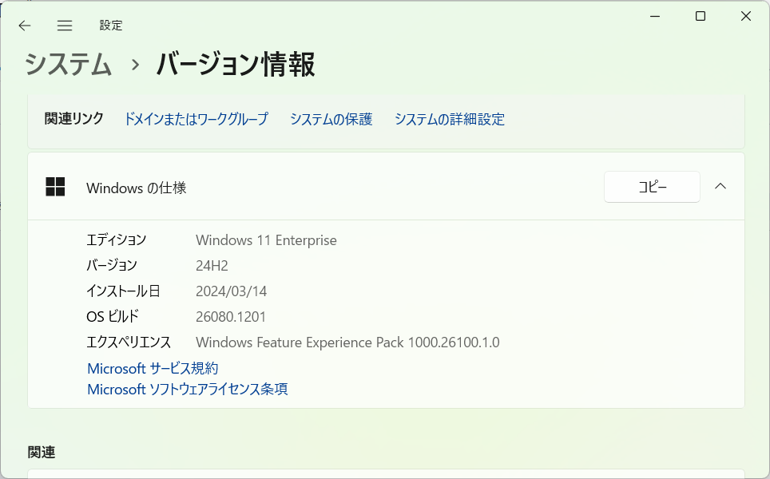Navigate back using the left arrow icon

(x=25, y=25)
